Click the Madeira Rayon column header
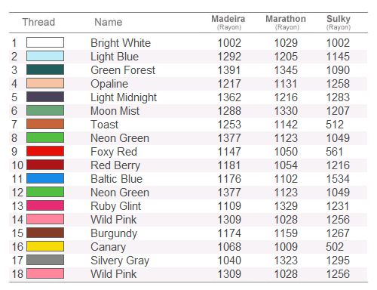This screenshot has height=290, width=377. [228, 22]
